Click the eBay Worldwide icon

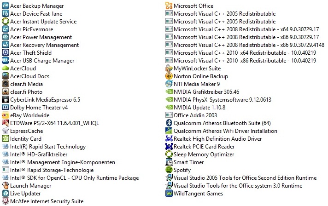click(x=6, y=115)
